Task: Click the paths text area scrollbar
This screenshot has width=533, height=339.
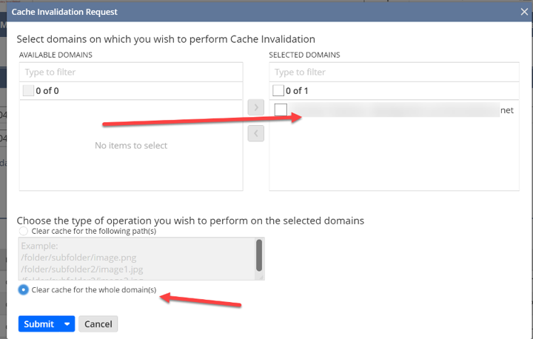Action: pos(259,255)
